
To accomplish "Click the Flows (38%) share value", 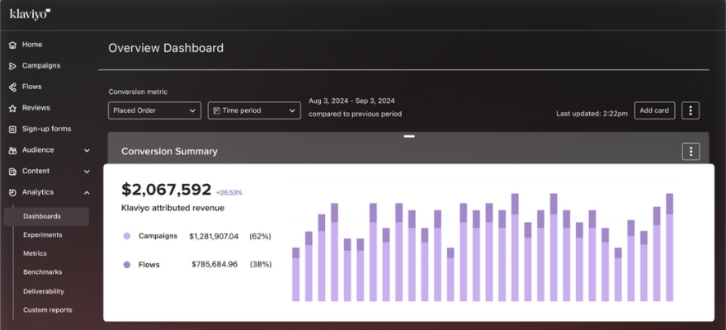I will click(x=261, y=264).
